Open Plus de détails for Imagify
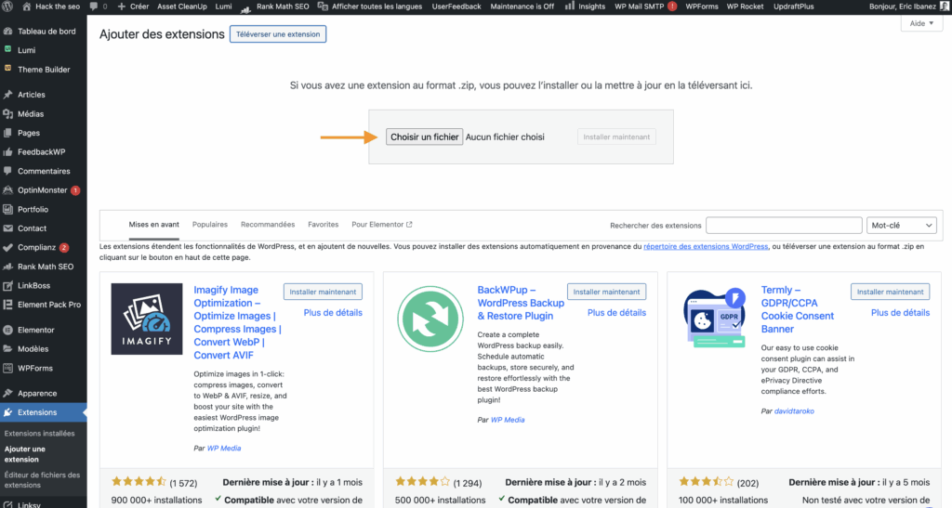 coord(333,313)
